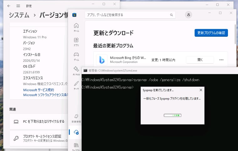This screenshot has width=238, height=151.
Task: Open Microsoft ソフトウェアライセンス条項 link
Action: click(45, 95)
